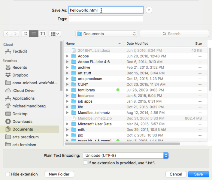Viewport: 212px width, 180px height.
Task: Click the New Folder button
Action: tap(59, 174)
